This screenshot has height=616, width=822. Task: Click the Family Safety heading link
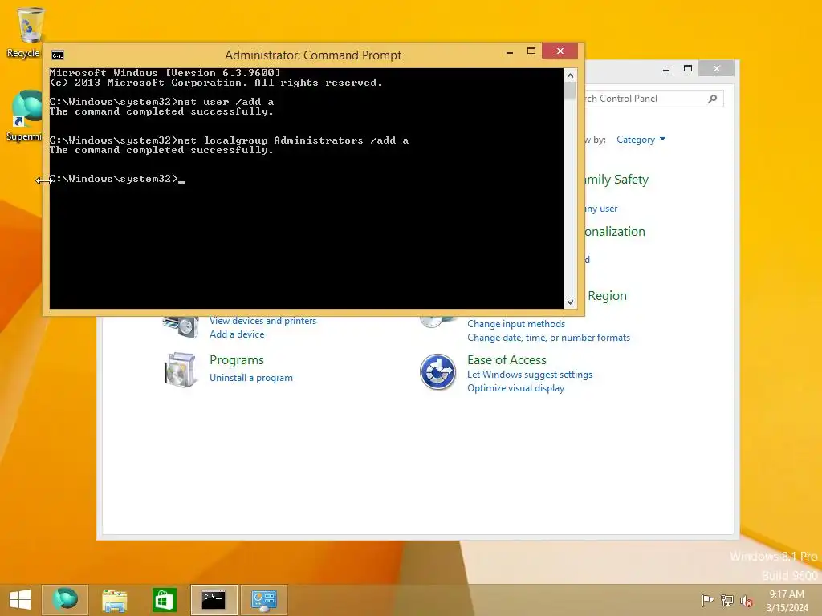pos(617,180)
